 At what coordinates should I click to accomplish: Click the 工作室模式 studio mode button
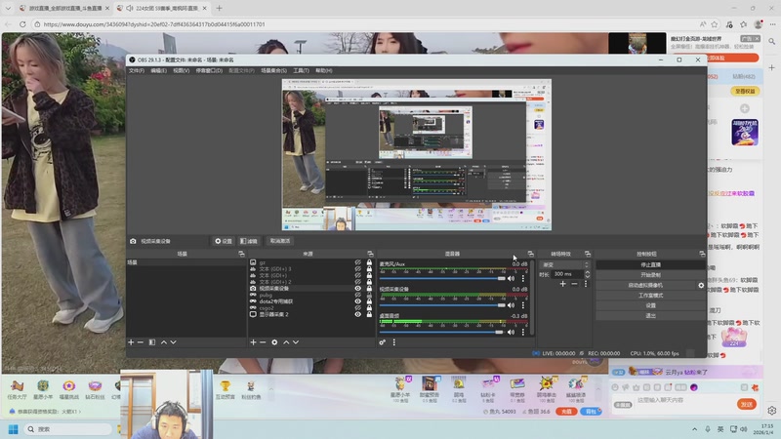click(650, 296)
